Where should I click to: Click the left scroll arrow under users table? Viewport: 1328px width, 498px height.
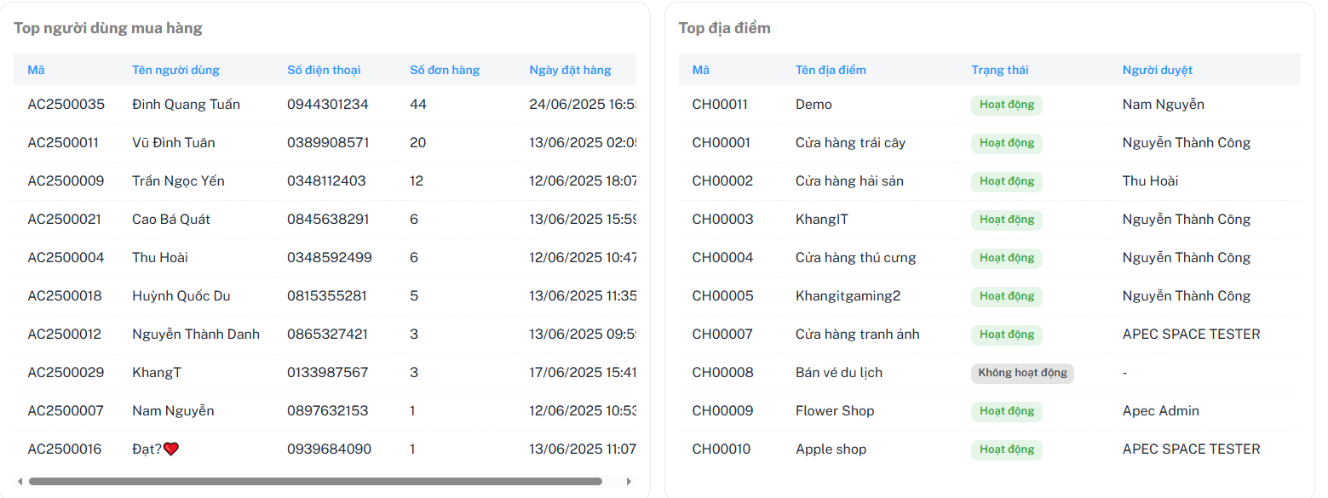click(20, 481)
